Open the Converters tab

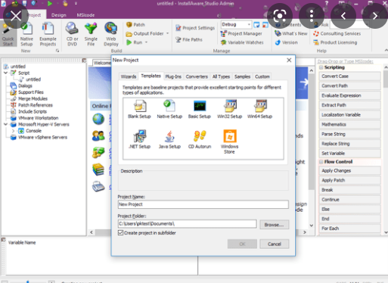[197, 76]
